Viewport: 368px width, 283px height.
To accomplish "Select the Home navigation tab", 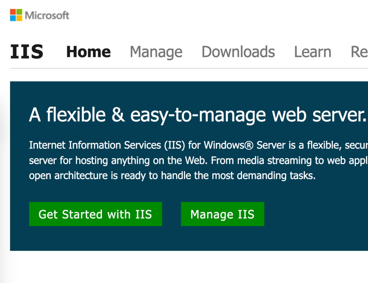I will pos(89,52).
